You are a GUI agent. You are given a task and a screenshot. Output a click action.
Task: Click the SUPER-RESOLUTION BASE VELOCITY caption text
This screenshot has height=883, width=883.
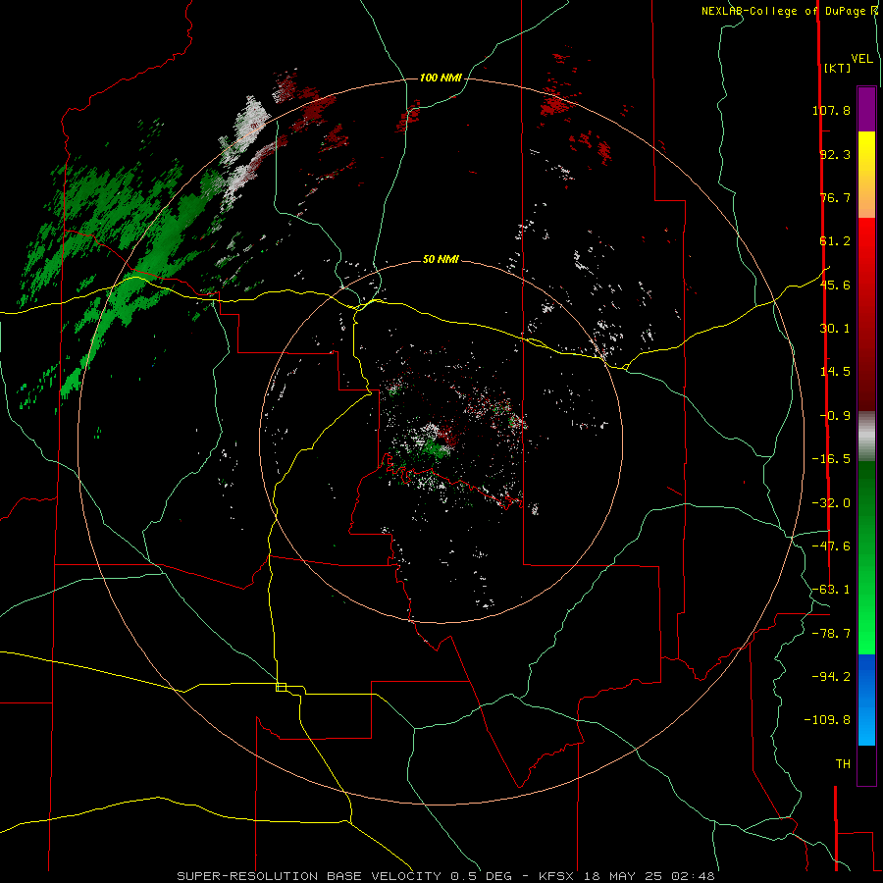pos(309,876)
